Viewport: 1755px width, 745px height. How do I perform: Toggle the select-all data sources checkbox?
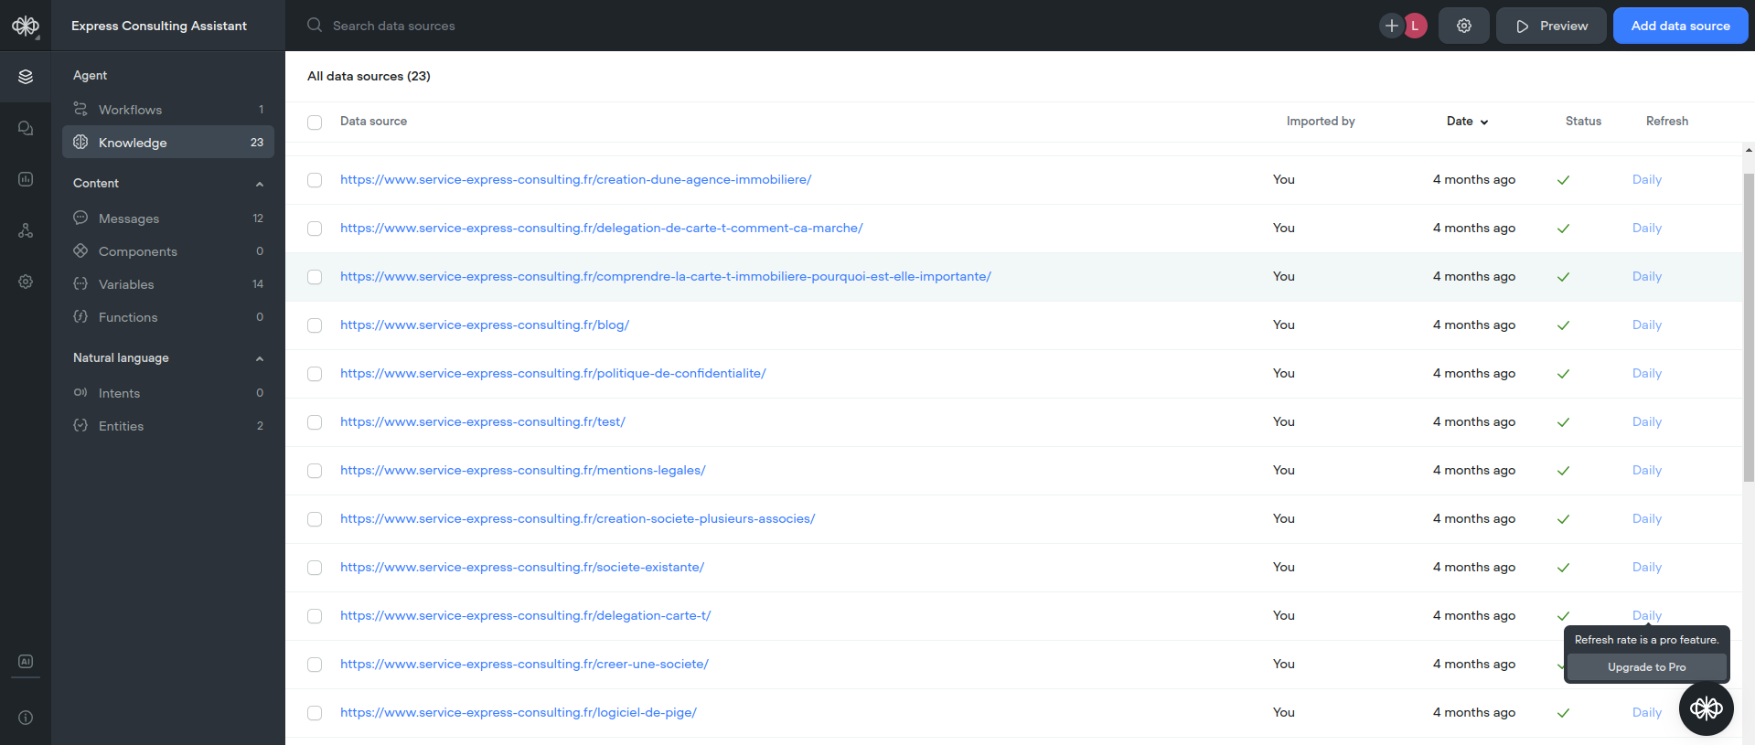pos(315,122)
